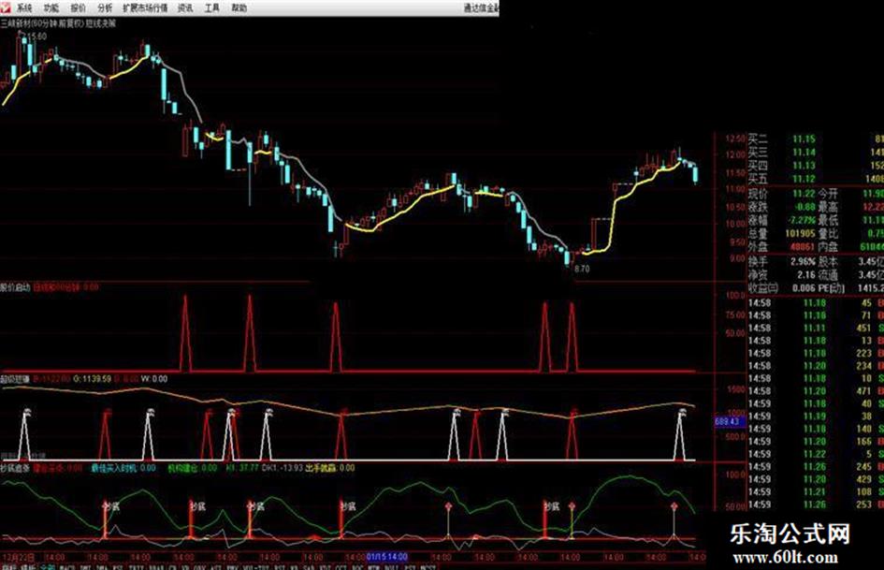Click the 8.70 low price label

pos(582,270)
